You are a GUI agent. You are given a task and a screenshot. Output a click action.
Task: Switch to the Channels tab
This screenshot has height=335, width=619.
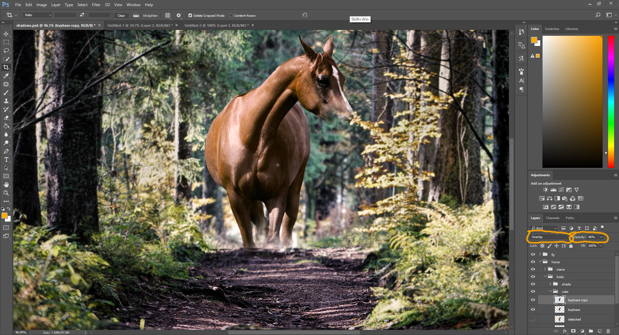[552, 218]
